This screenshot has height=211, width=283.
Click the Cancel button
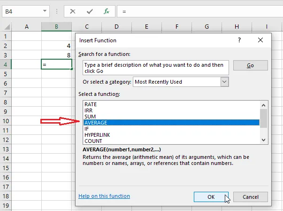[x=251, y=197]
